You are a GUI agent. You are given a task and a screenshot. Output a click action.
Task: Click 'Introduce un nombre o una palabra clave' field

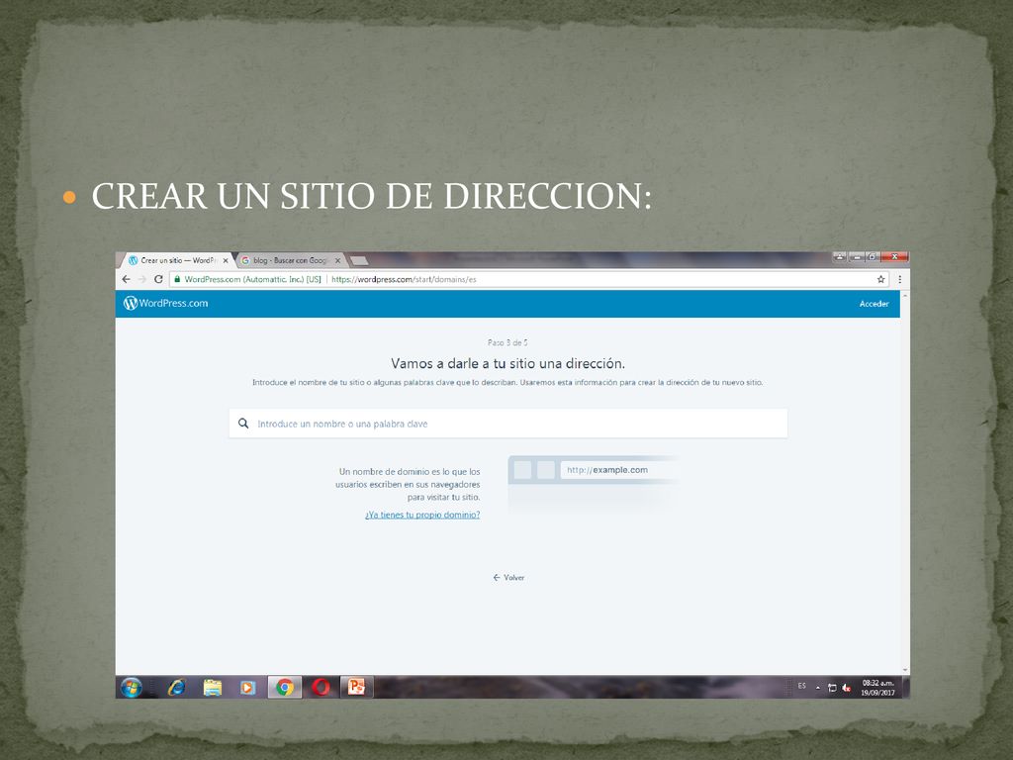[508, 424]
